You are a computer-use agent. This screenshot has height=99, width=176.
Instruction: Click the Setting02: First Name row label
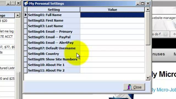point(46,21)
